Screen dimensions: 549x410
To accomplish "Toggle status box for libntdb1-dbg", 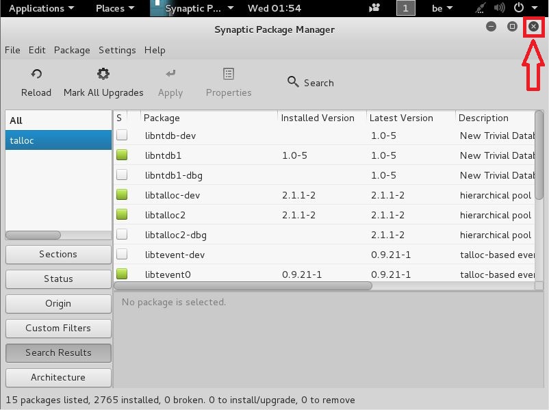I will click(x=122, y=175).
